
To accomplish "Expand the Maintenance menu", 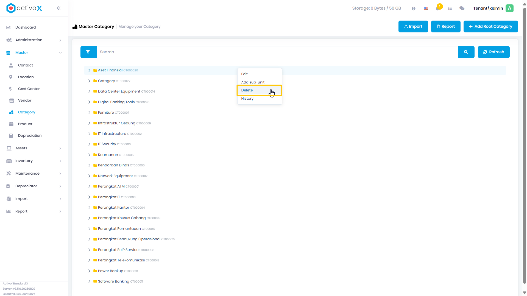I will click(34, 174).
